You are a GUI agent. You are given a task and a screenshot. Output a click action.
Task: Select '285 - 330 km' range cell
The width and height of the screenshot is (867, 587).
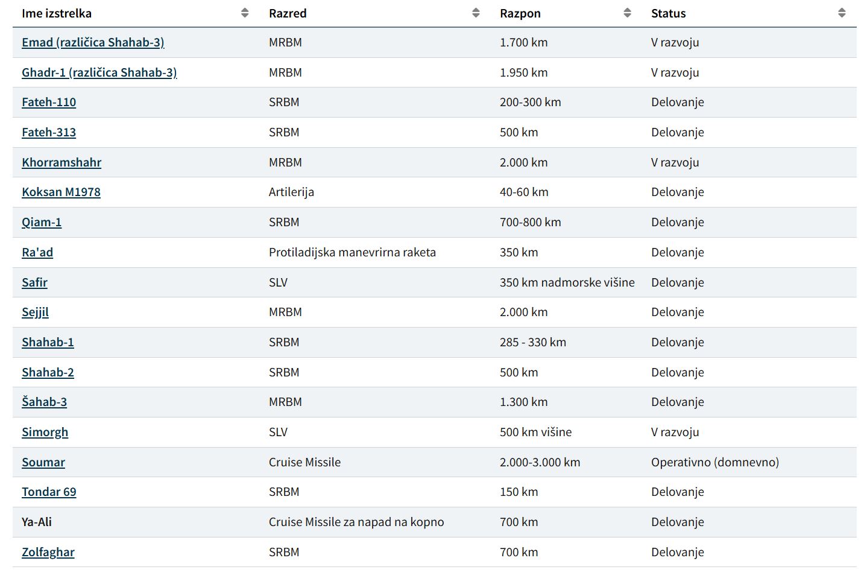pyautogui.click(x=566, y=342)
